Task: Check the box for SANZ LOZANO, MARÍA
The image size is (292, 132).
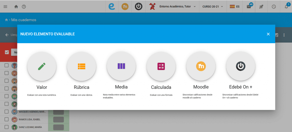Action: (x=7, y=127)
